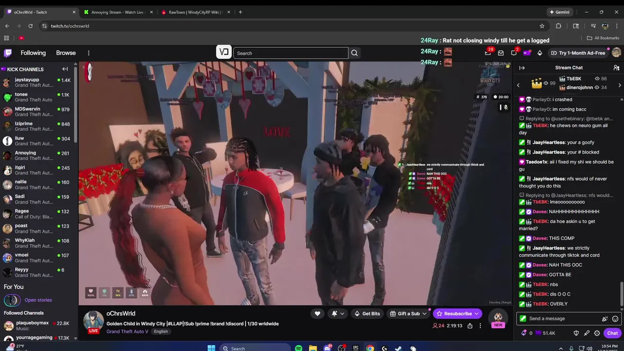Screen dimensions: 624x351
Task: Open the chat community users list
Action: 616,68
